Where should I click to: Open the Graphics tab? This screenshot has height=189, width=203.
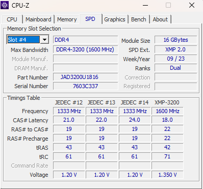coord(115,19)
